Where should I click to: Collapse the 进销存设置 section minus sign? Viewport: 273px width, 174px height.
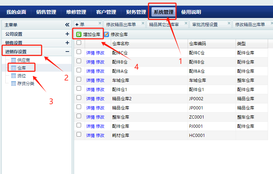(x=67, y=52)
